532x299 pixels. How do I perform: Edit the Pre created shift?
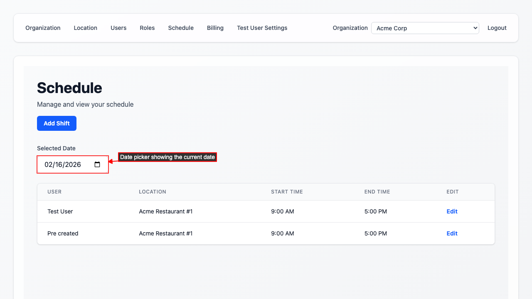click(452, 233)
